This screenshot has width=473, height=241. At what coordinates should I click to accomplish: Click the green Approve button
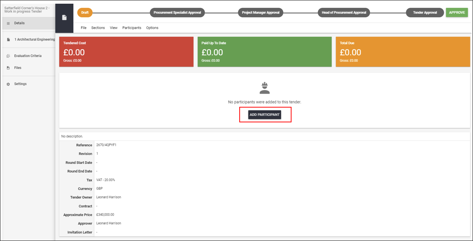coord(457,13)
